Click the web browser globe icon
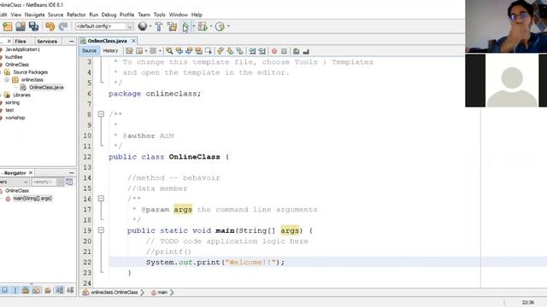 click(x=143, y=26)
